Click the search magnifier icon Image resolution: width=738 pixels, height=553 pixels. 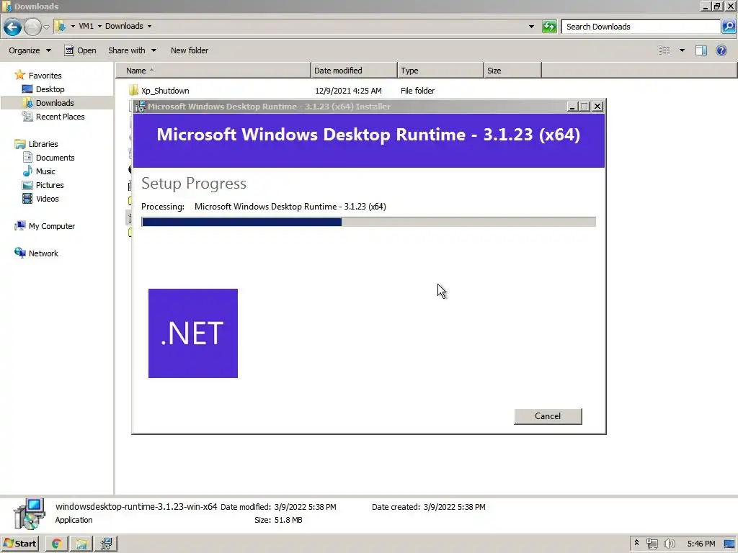pos(728,27)
